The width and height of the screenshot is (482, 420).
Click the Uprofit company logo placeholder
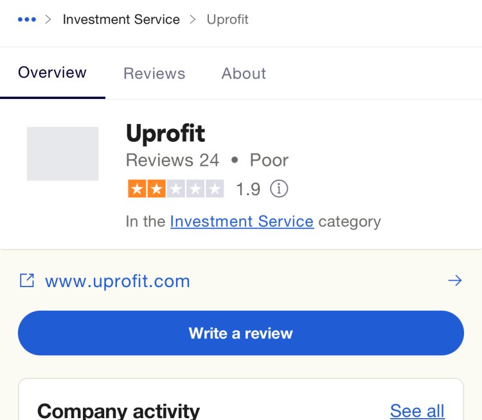pos(63,153)
